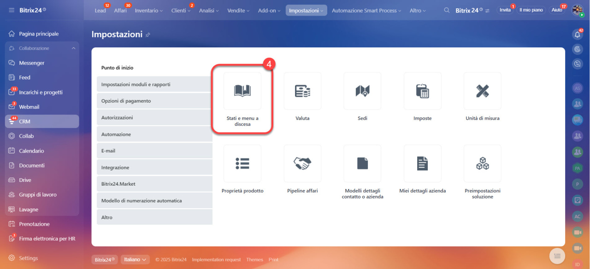This screenshot has width=590, height=269.
Task: Open Documenti in the sidebar
Action: click(x=42, y=165)
